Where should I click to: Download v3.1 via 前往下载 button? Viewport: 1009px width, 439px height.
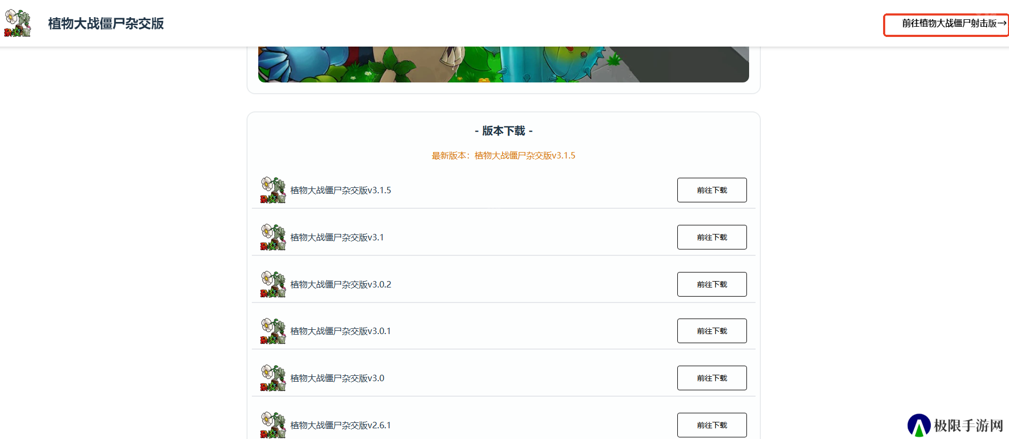712,237
